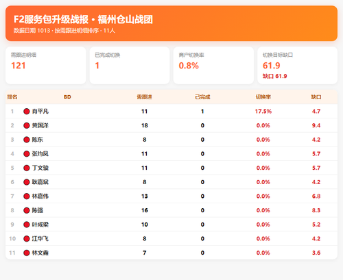Sort by the 缺口 column header
This screenshot has width=343, height=280.
pos(316,97)
